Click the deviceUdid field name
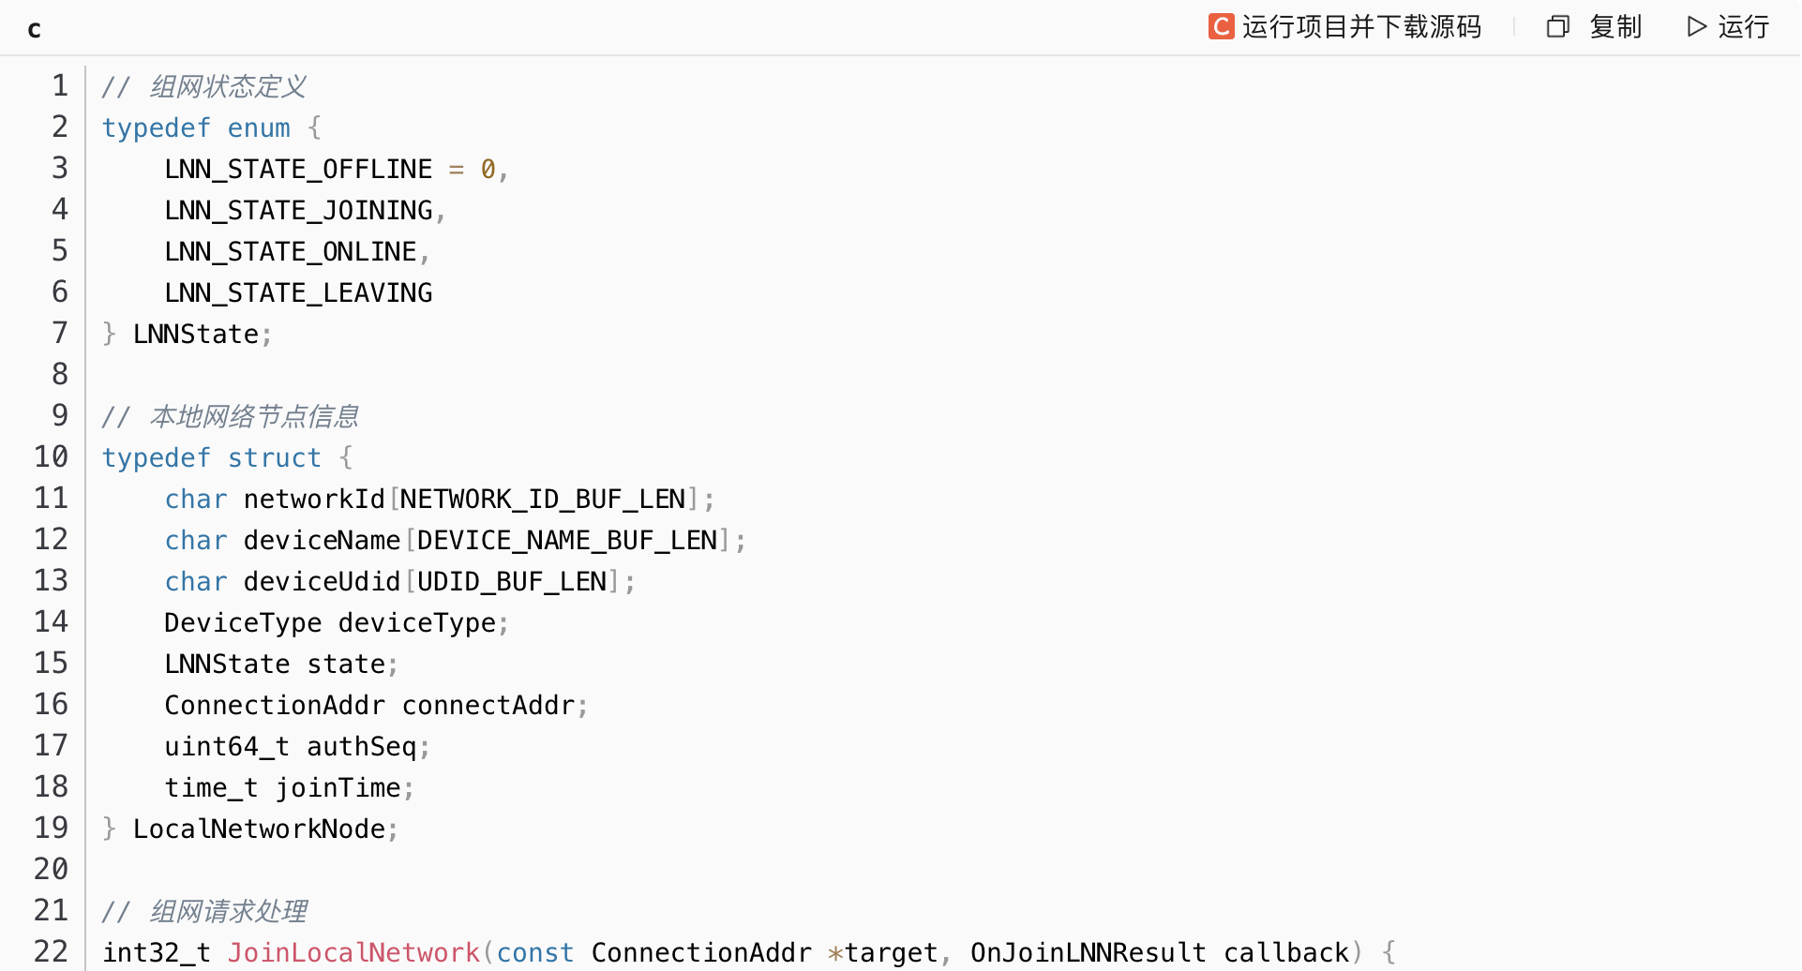Screen dimensions: 1802x971 pyautogui.click(x=322, y=581)
